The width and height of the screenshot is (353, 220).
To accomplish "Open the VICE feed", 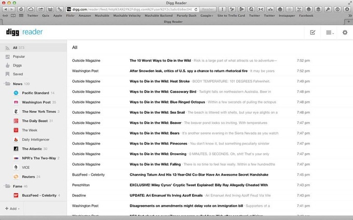I will tap(25, 168).
